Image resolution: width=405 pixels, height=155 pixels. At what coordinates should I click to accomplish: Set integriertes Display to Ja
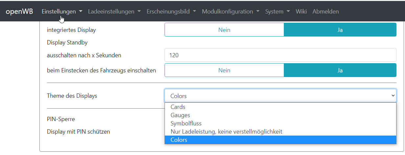(x=340, y=30)
